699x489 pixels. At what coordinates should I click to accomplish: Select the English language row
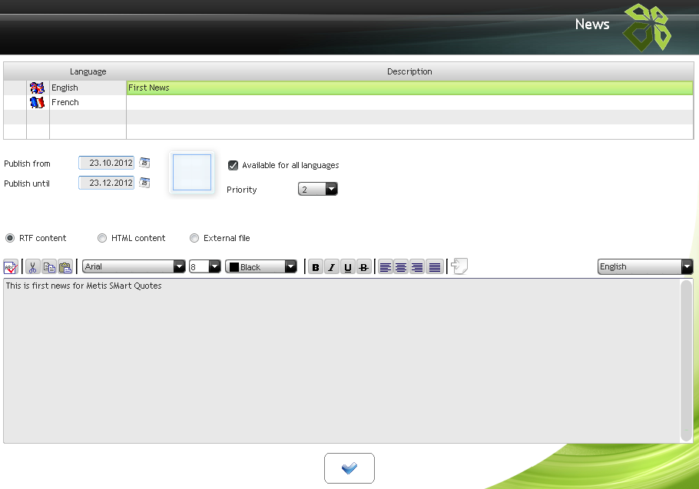348,88
